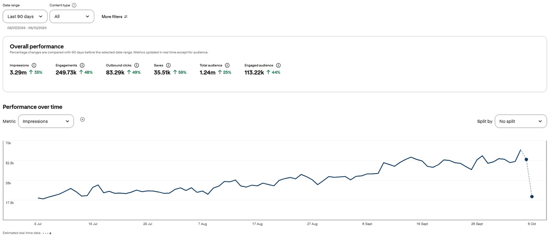Viewport: 550px width, 236px height.
Task: Click the 3.29m impressions value
Action: 18,73
